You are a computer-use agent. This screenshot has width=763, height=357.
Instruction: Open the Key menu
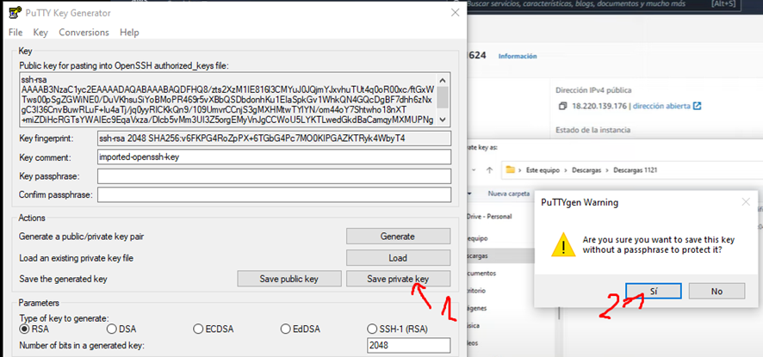(40, 32)
